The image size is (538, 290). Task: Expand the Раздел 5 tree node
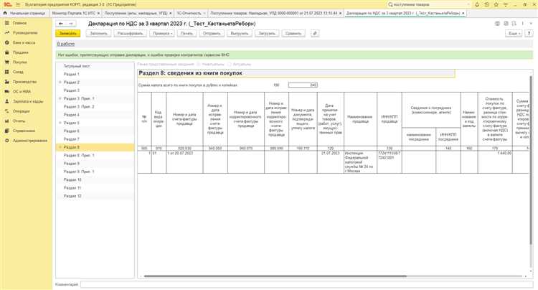pos(60,123)
